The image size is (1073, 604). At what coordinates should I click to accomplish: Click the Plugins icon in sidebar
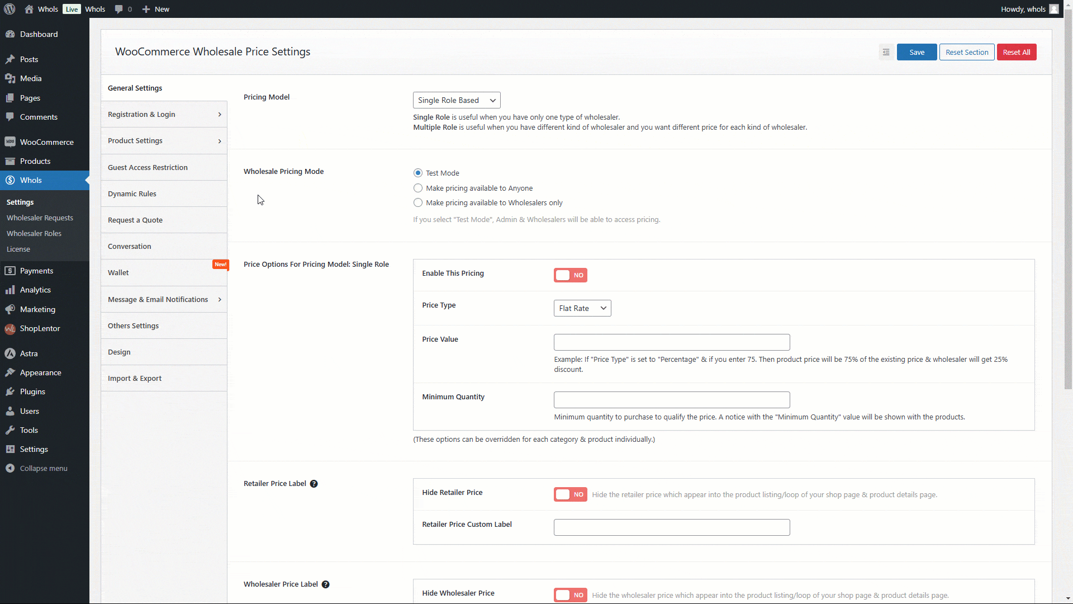pos(10,391)
